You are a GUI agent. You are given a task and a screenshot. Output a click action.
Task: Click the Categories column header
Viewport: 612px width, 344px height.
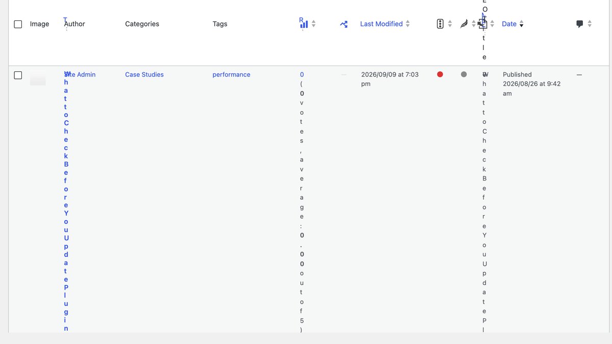(x=142, y=24)
